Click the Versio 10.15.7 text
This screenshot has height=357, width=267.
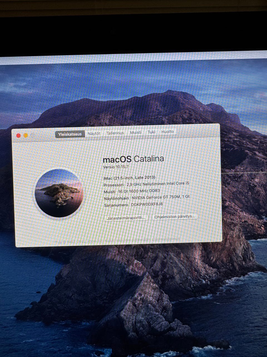click(116, 167)
